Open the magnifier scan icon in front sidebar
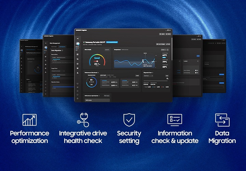The image size is (246, 171). (x=78, y=59)
